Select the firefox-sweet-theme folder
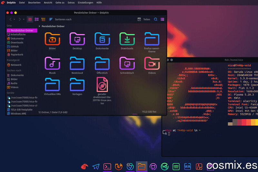Viewport: 258px width, 172px height. [152, 39]
